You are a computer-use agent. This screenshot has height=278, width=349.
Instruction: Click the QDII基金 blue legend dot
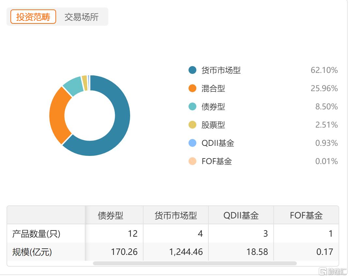192,143
